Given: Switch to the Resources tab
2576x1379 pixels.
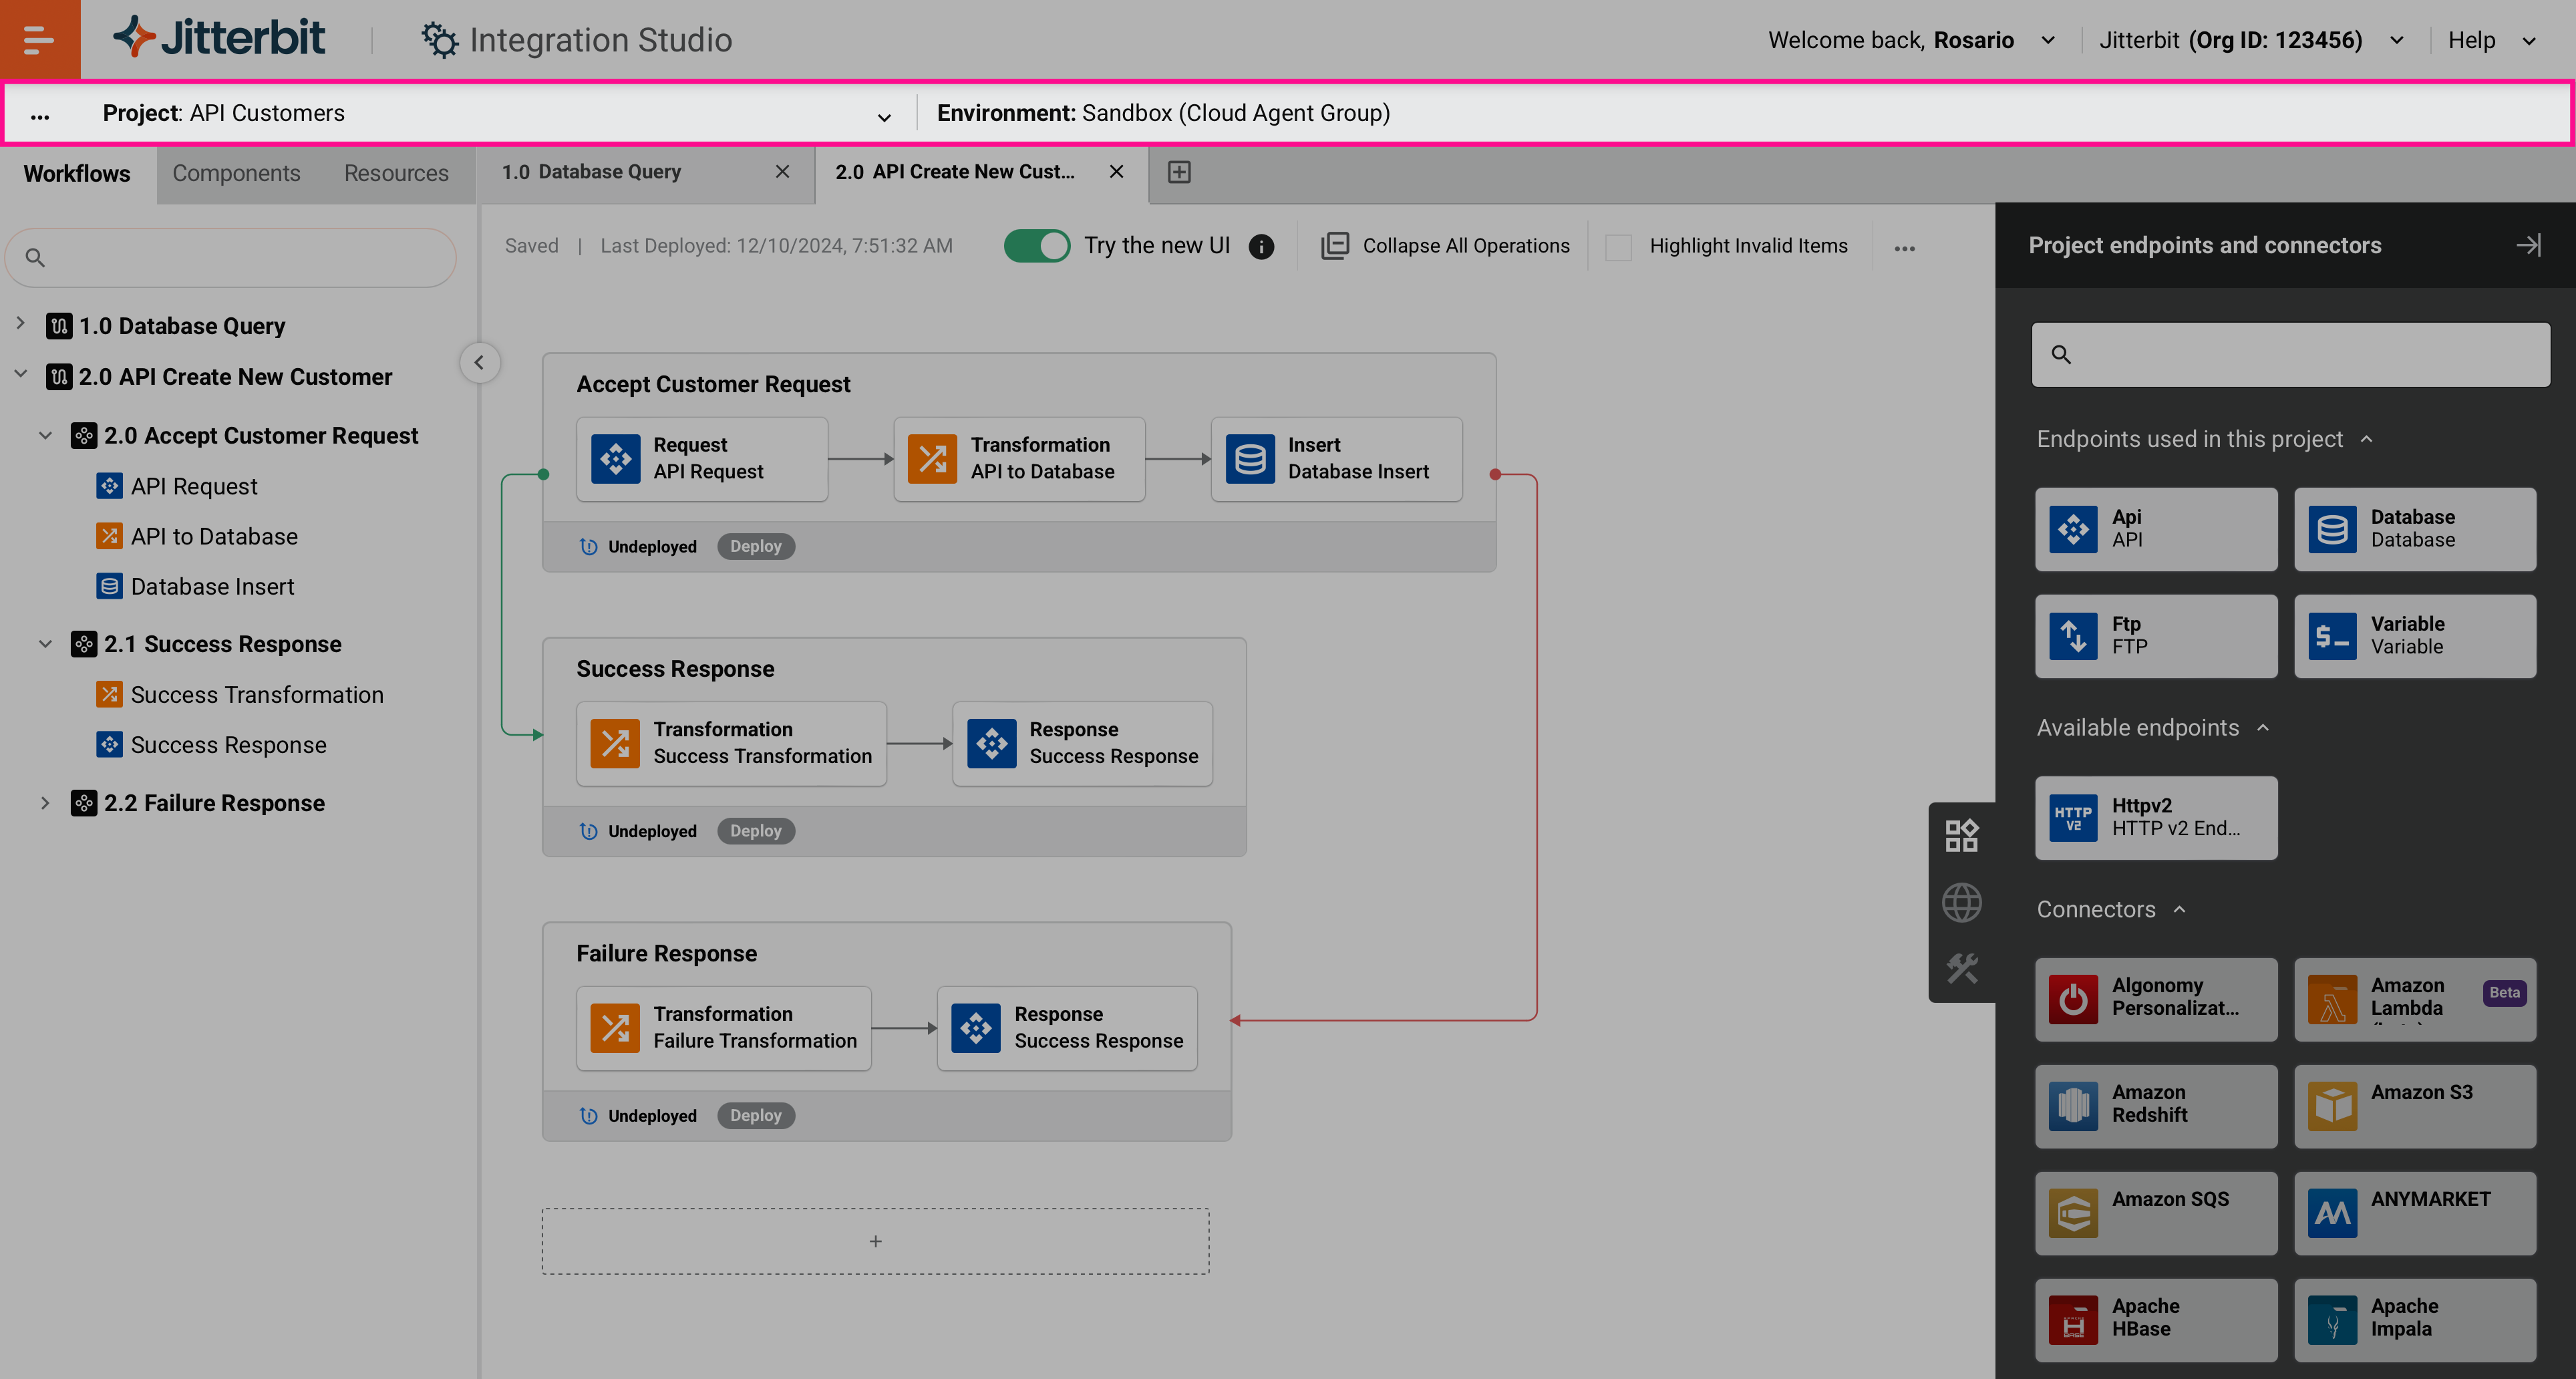Looking at the screenshot, I should pos(396,173).
